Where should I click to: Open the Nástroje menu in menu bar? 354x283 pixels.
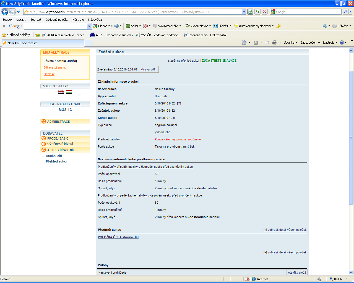click(x=78, y=20)
